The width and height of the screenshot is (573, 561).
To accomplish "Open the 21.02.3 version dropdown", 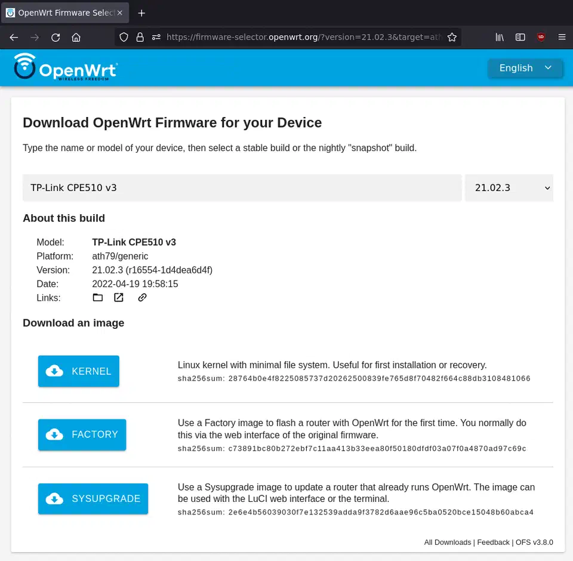I will click(x=509, y=188).
